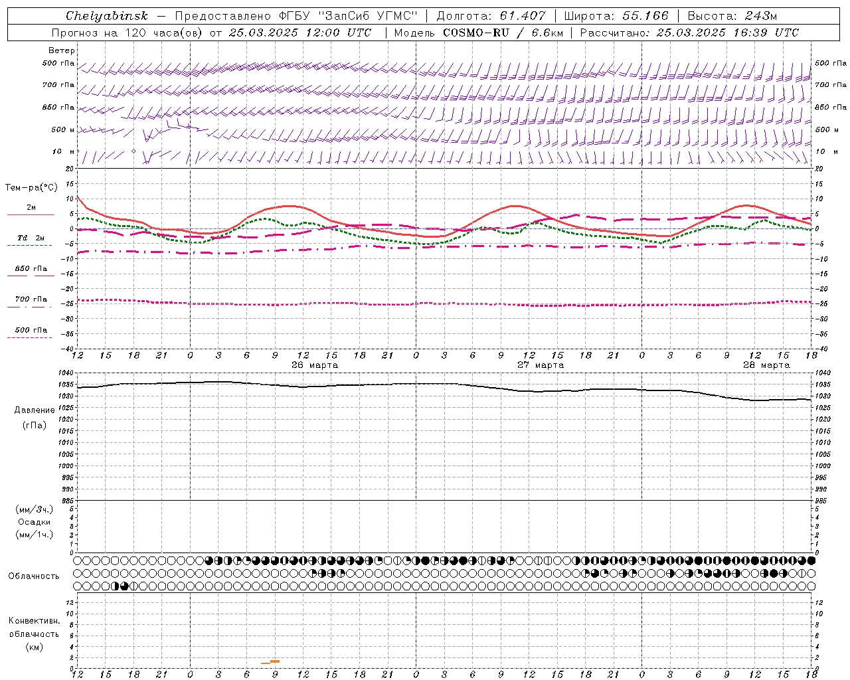Click the 'Ветер' wind panel label
850x680 pixels.
[x=62, y=50]
